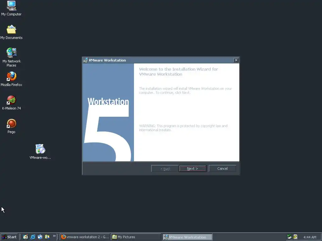Click the Outlook Express quick launch icon
The image size is (322, 241).
(40, 237)
